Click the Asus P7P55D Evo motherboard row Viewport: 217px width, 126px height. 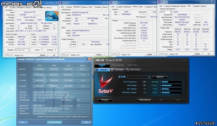pos(61,113)
